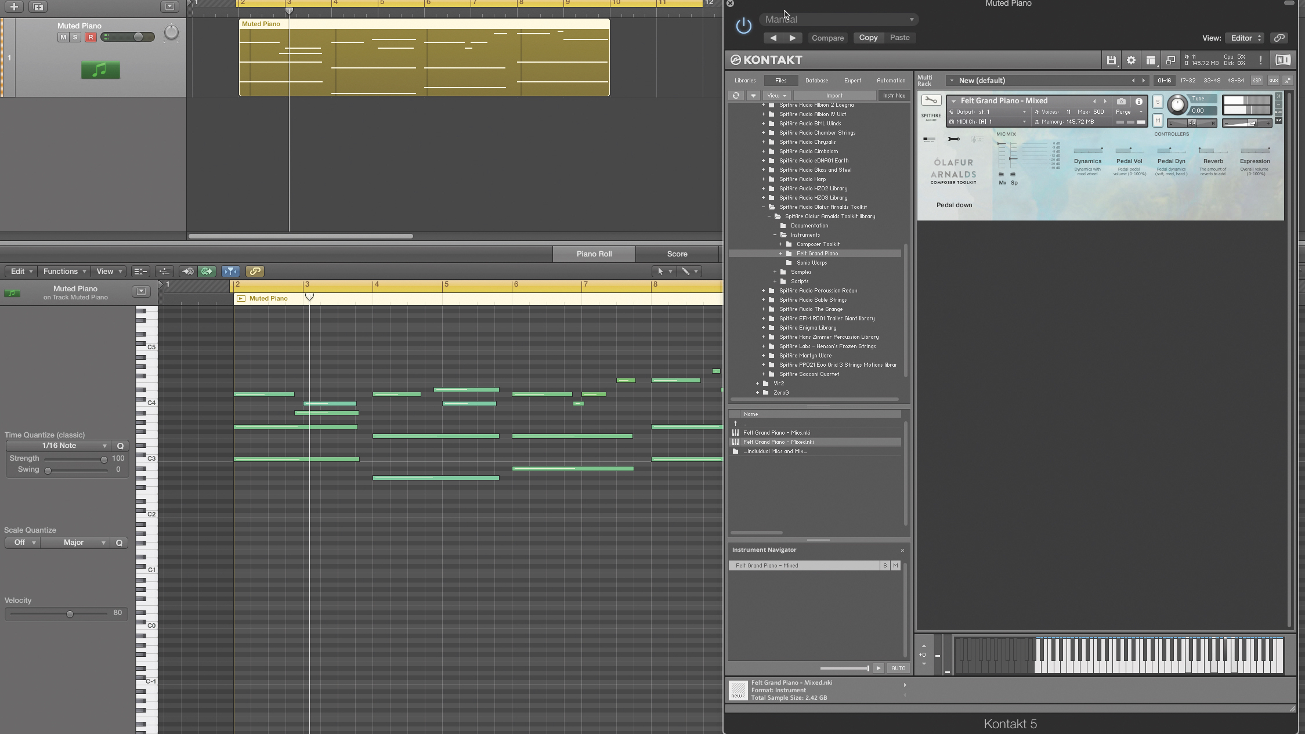Open the ostinatum music-notes icon in Spitfire GUI

[x=977, y=139]
